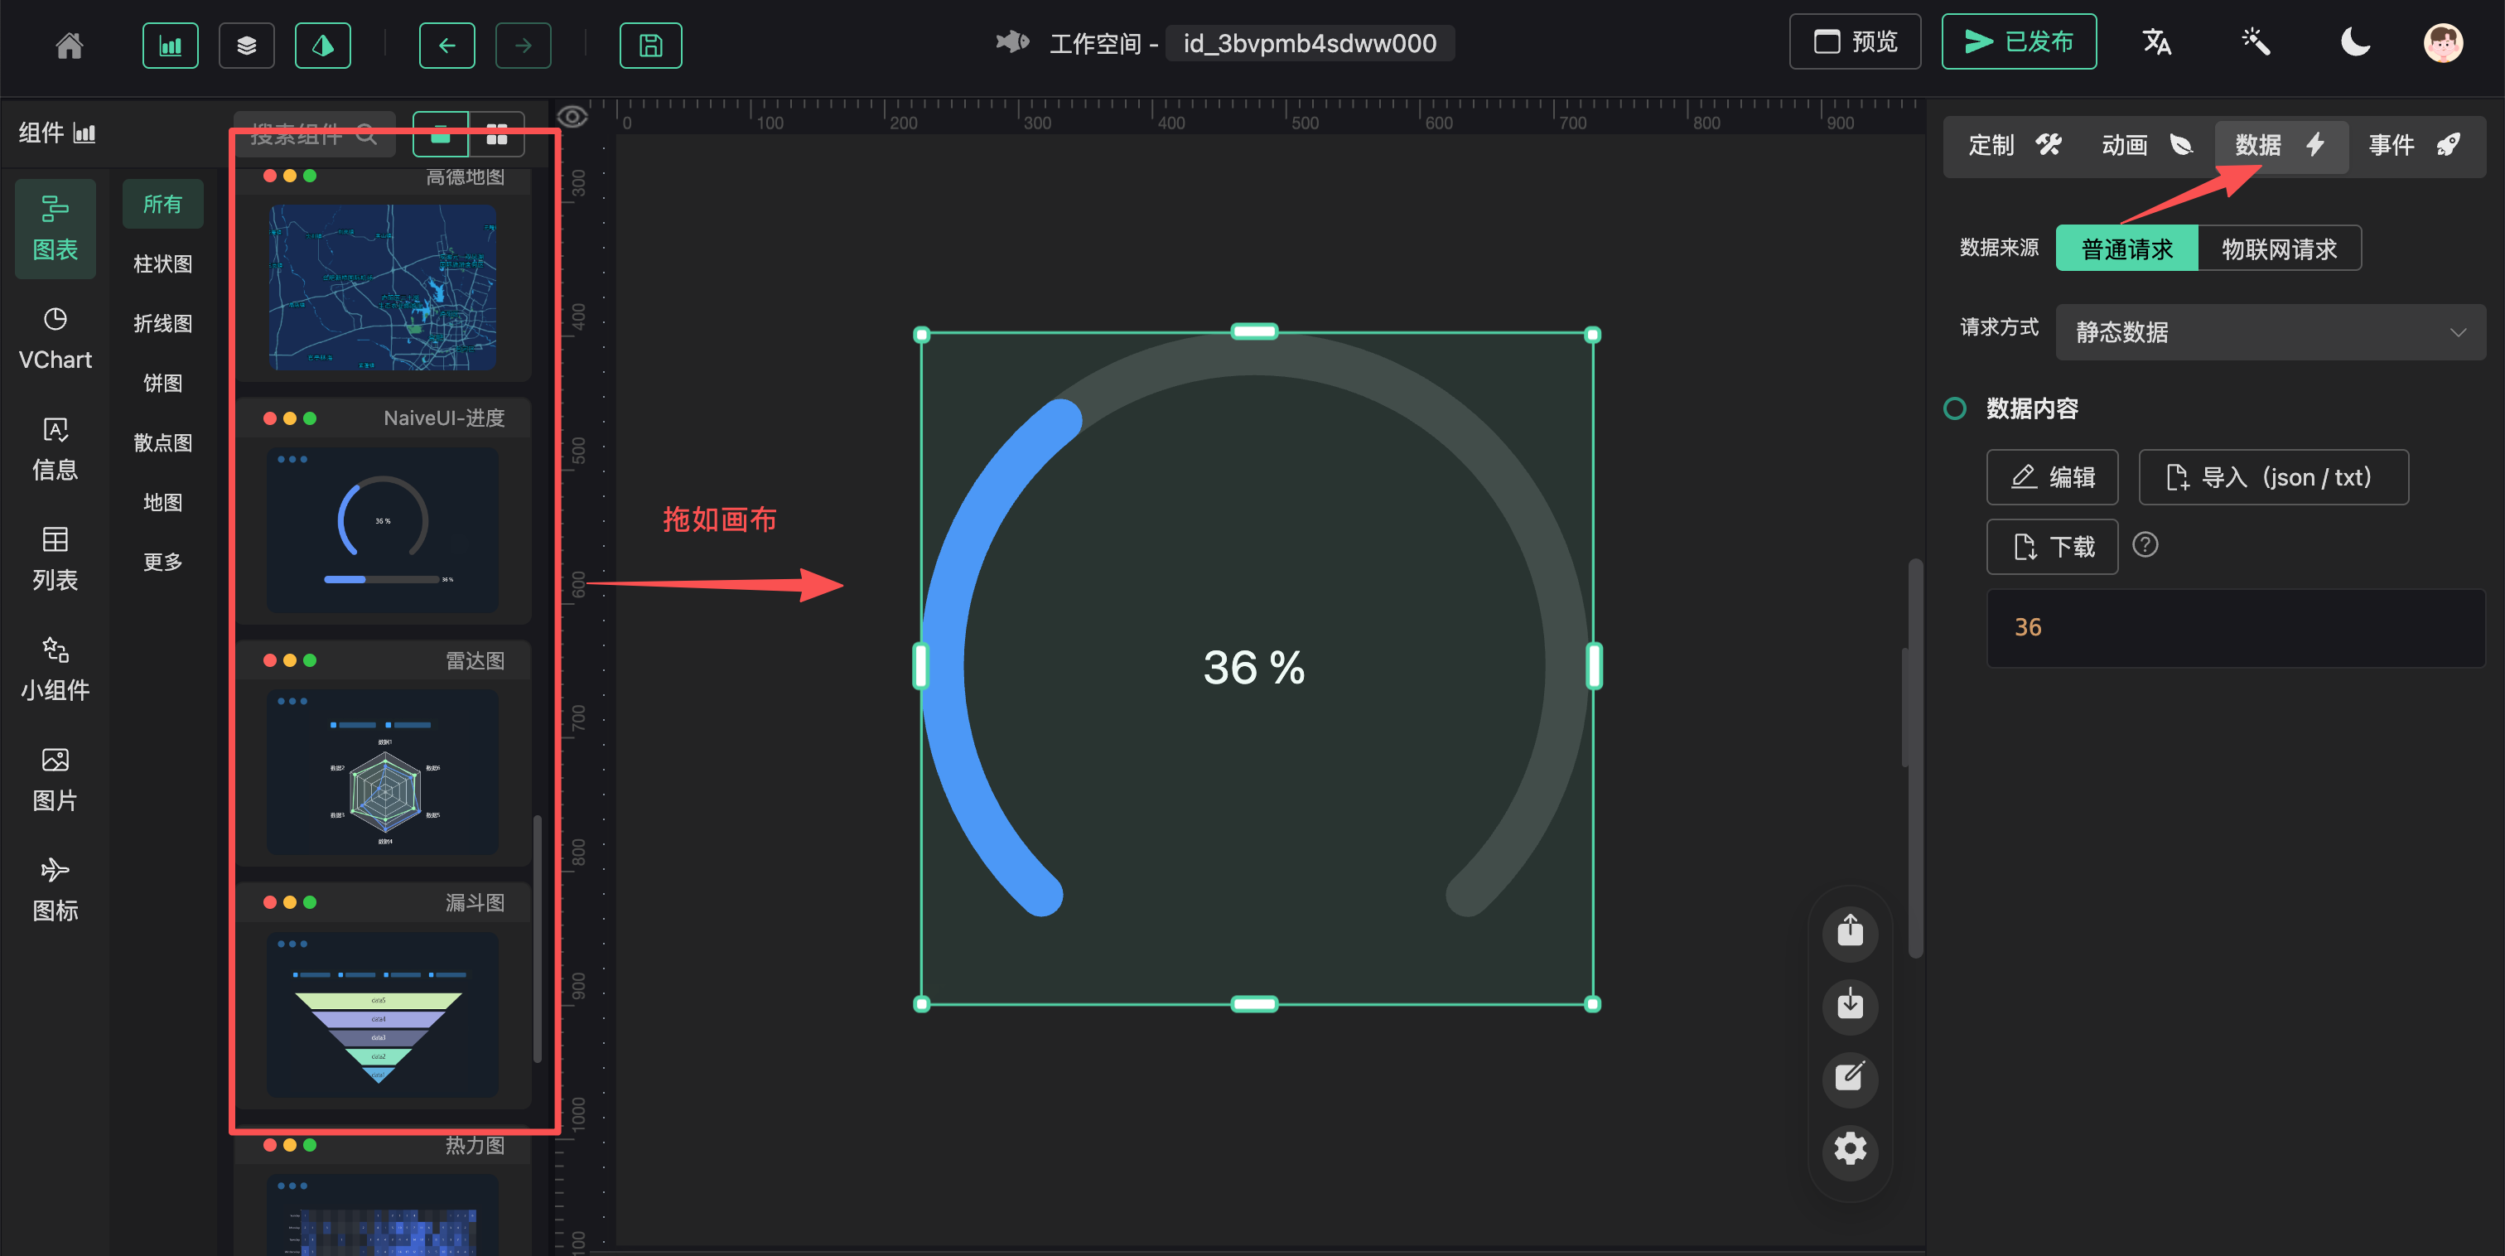Click the magic wand icon
The height and width of the screenshot is (1256, 2505).
coord(2255,43)
